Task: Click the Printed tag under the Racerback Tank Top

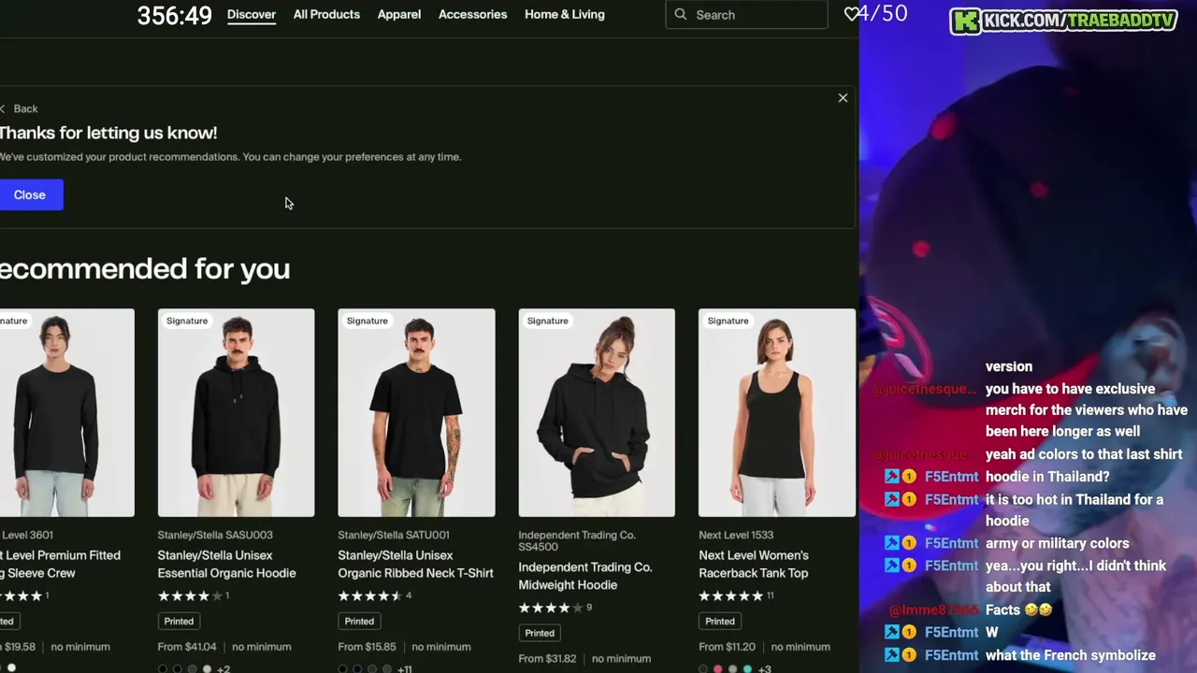Action: click(720, 621)
